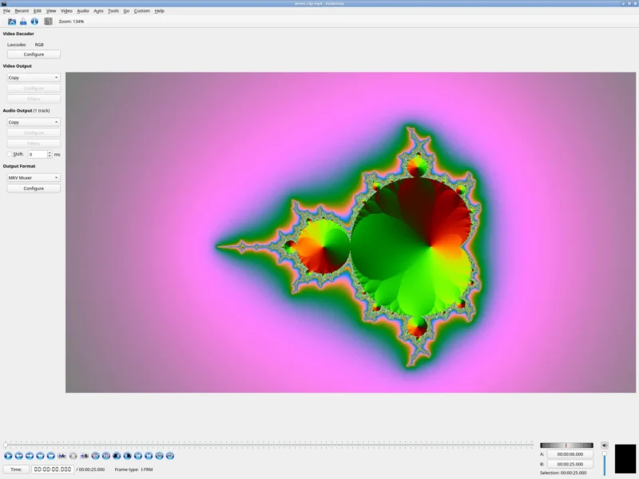Click the vertical volume slider
Viewport: 639px width, 479px height.
[605, 462]
